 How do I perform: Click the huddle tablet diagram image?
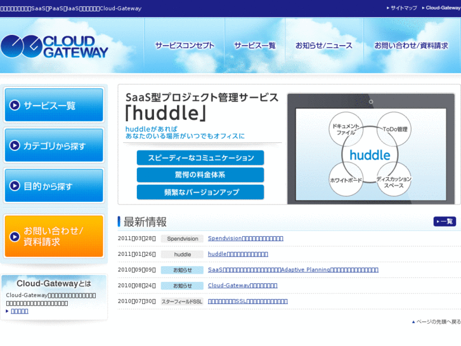[x=371, y=149]
